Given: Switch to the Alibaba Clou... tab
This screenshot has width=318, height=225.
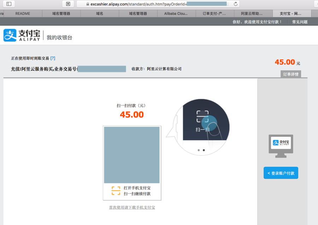Looking at the screenshot, I should 176,13.
